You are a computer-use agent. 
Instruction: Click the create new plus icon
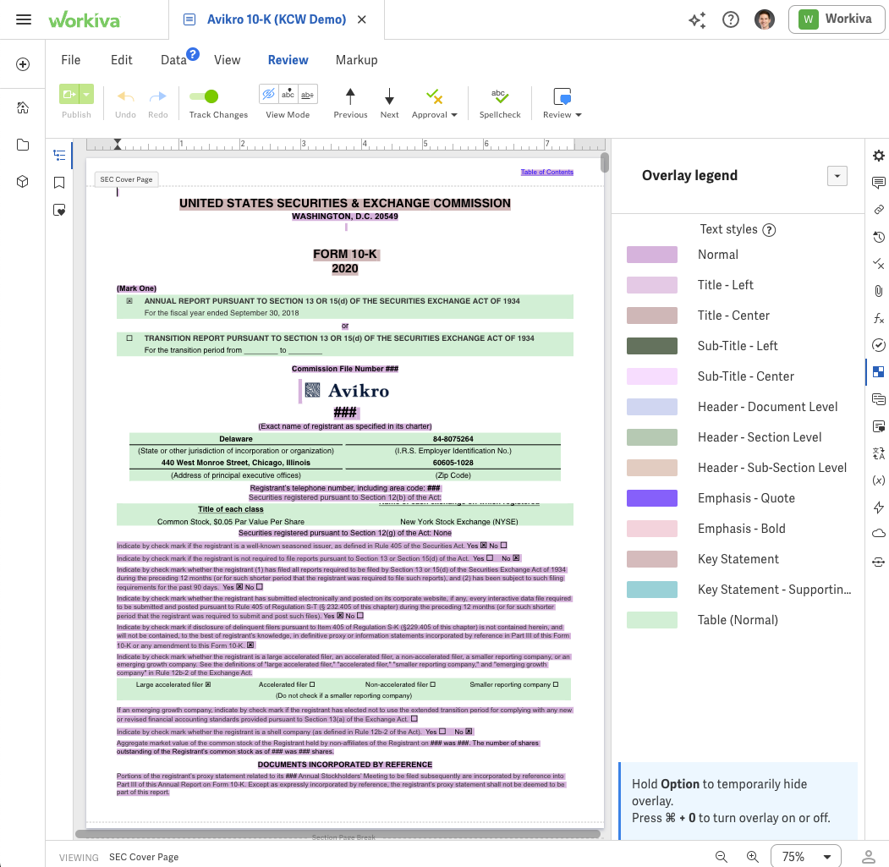click(x=23, y=64)
